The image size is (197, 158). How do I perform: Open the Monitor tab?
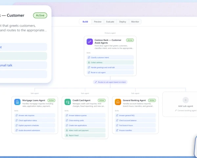pos(135,22)
